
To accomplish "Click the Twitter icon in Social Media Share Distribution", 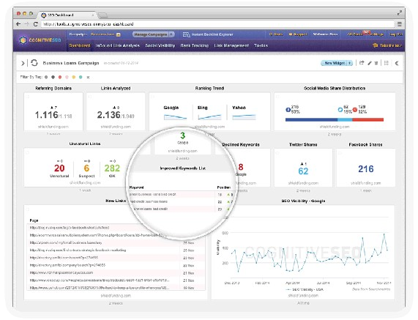I will click(x=340, y=110).
